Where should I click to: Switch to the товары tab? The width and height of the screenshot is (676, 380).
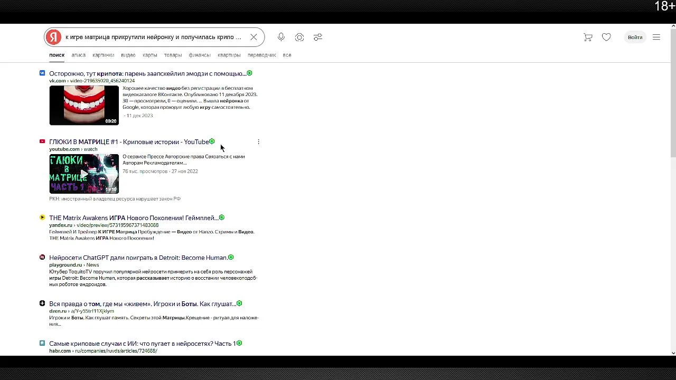click(x=173, y=55)
